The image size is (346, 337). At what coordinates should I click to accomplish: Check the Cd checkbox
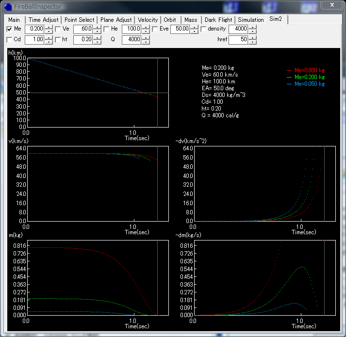pyautogui.click(x=10, y=40)
